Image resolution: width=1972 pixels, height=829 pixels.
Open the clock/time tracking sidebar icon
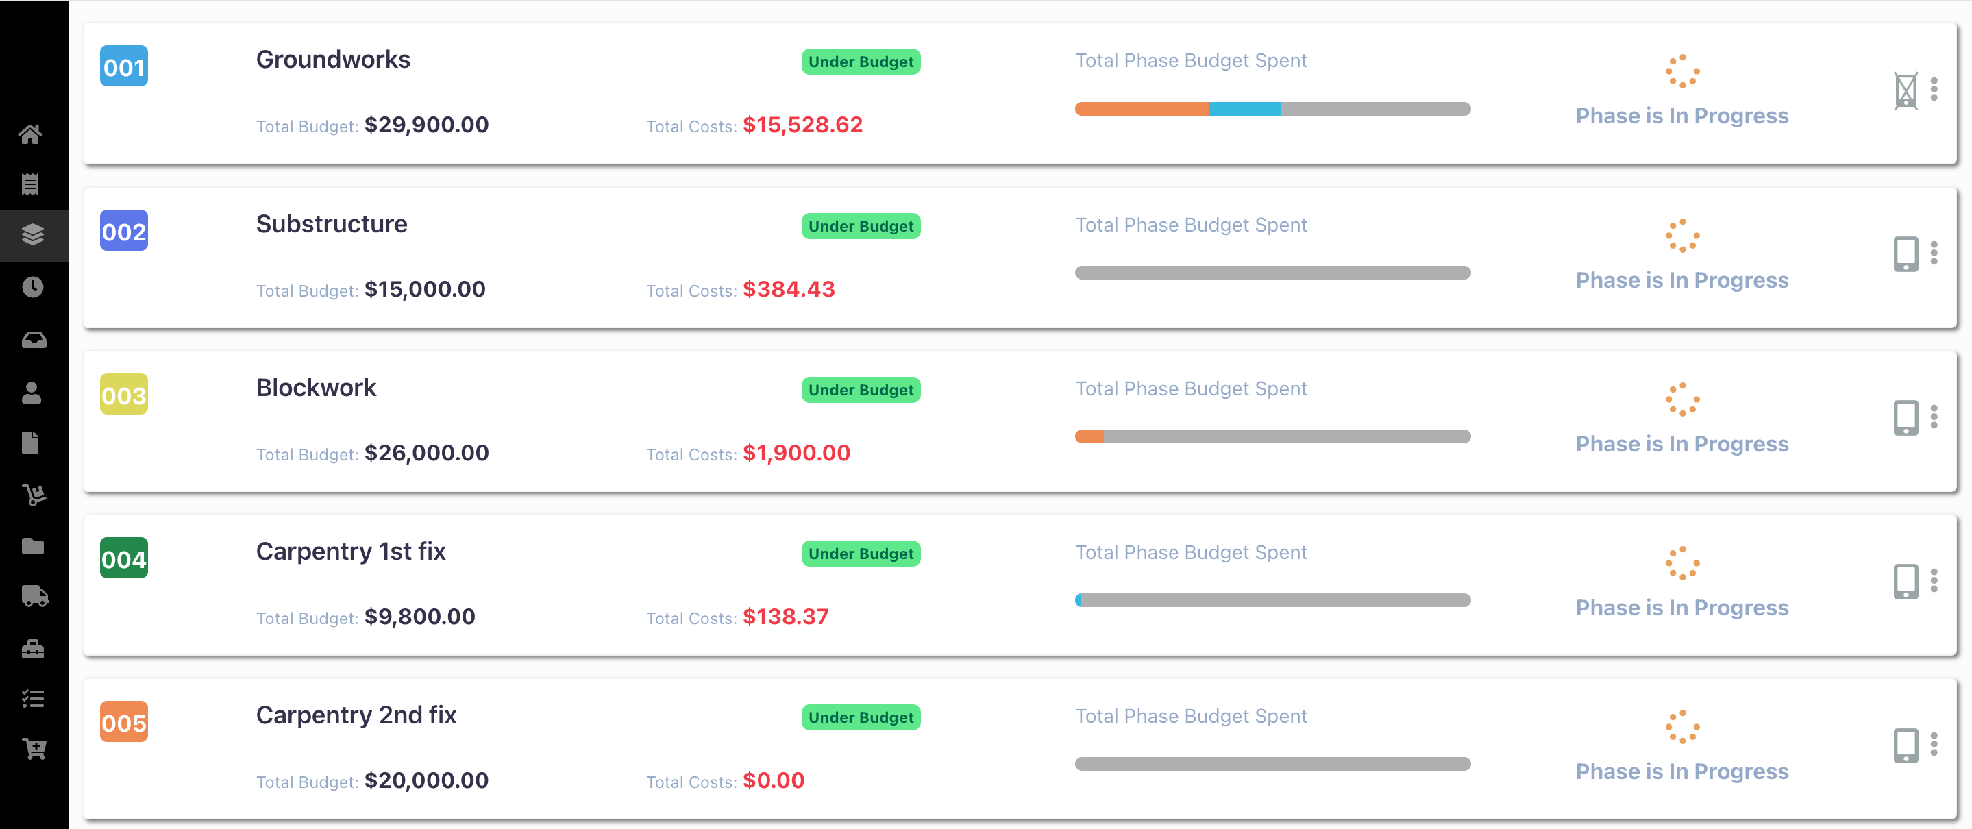[x=31, y=287]
